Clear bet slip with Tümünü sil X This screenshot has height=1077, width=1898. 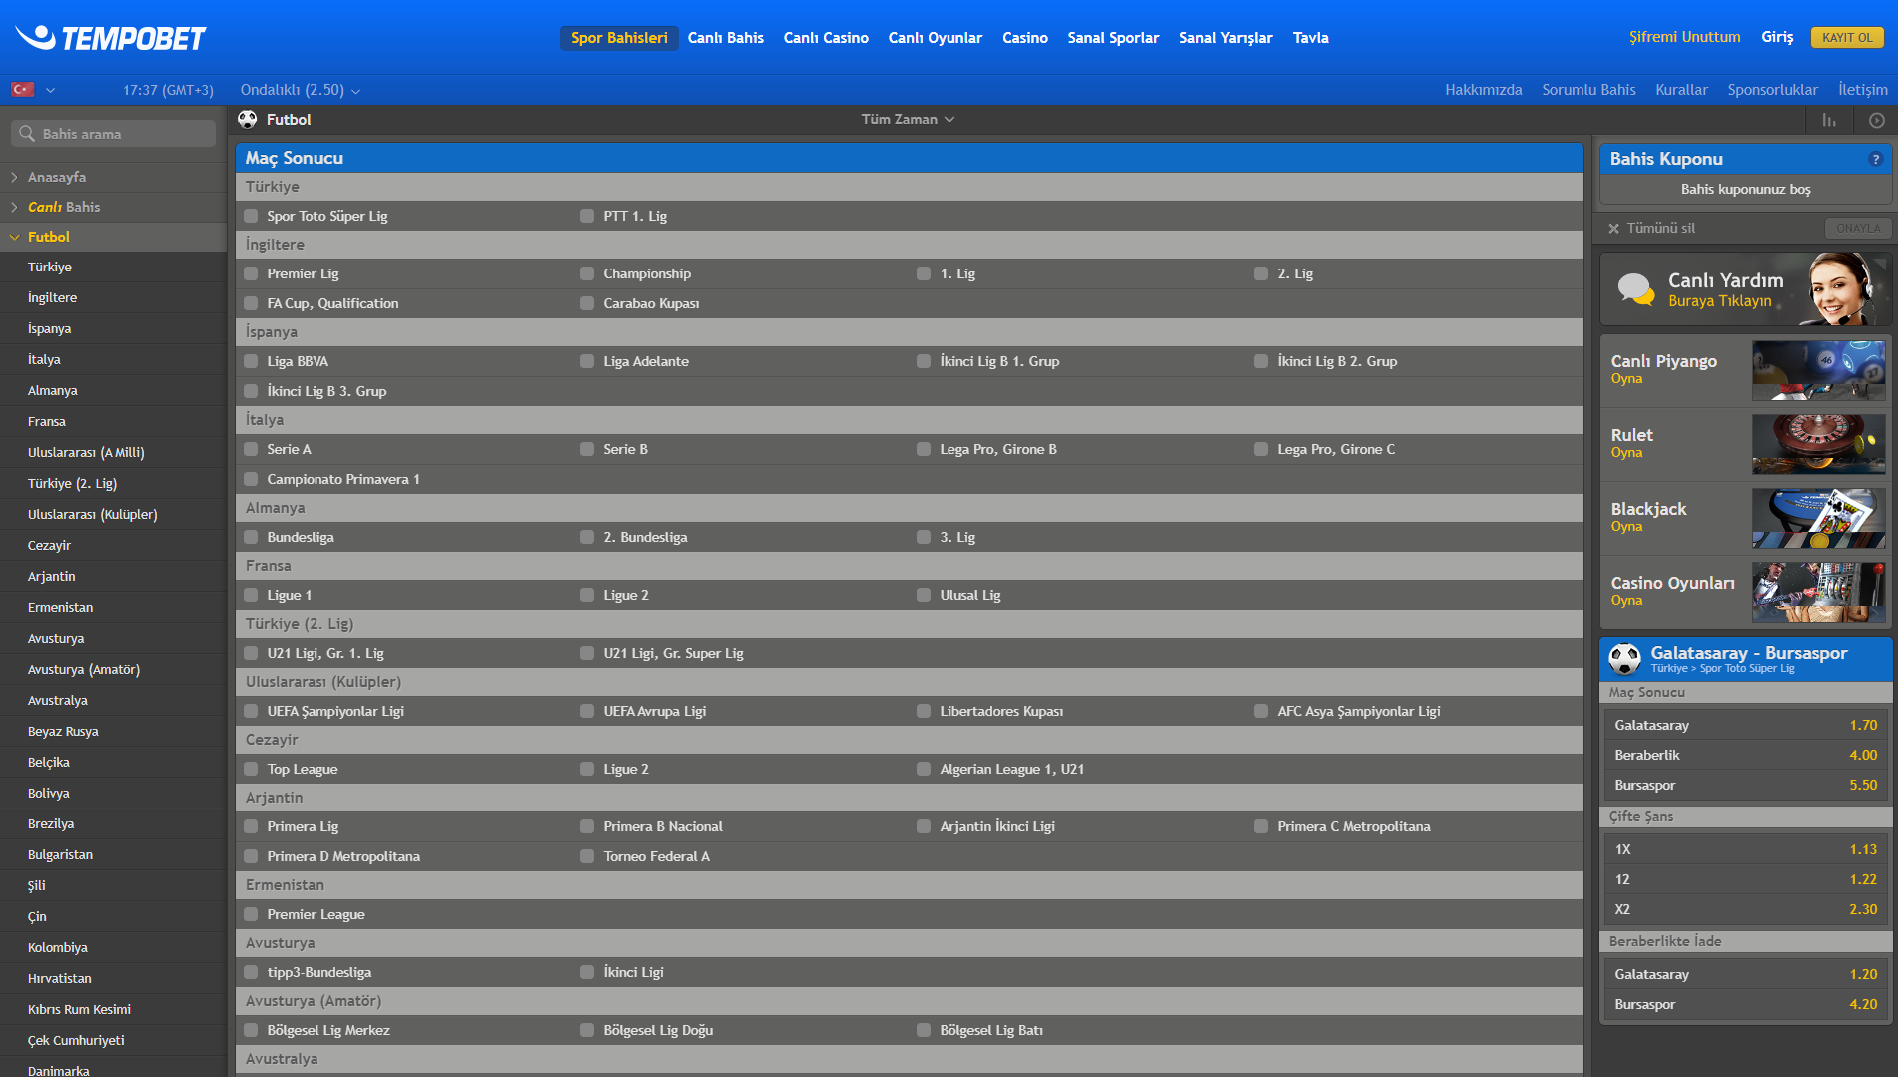1613,229
